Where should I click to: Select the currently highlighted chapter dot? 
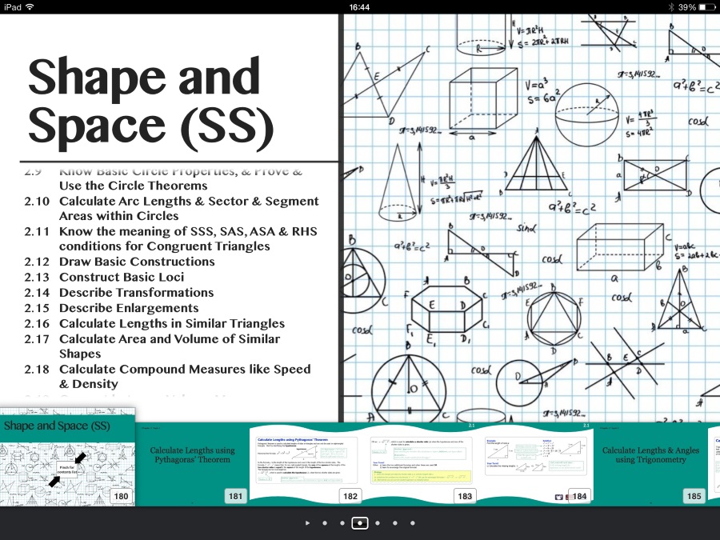pos(360,523)
